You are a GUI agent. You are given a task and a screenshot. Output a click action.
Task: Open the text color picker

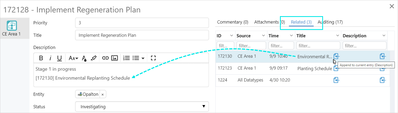(x=84, y=58)
